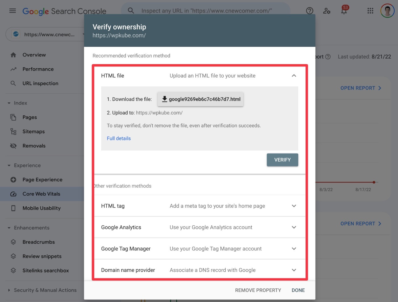Image resolution: width=398 pixels, height=302 pixels.
Task: Click the Last updated 8/21/22 text
Action: pyautogui.click(x=364, y=57)
